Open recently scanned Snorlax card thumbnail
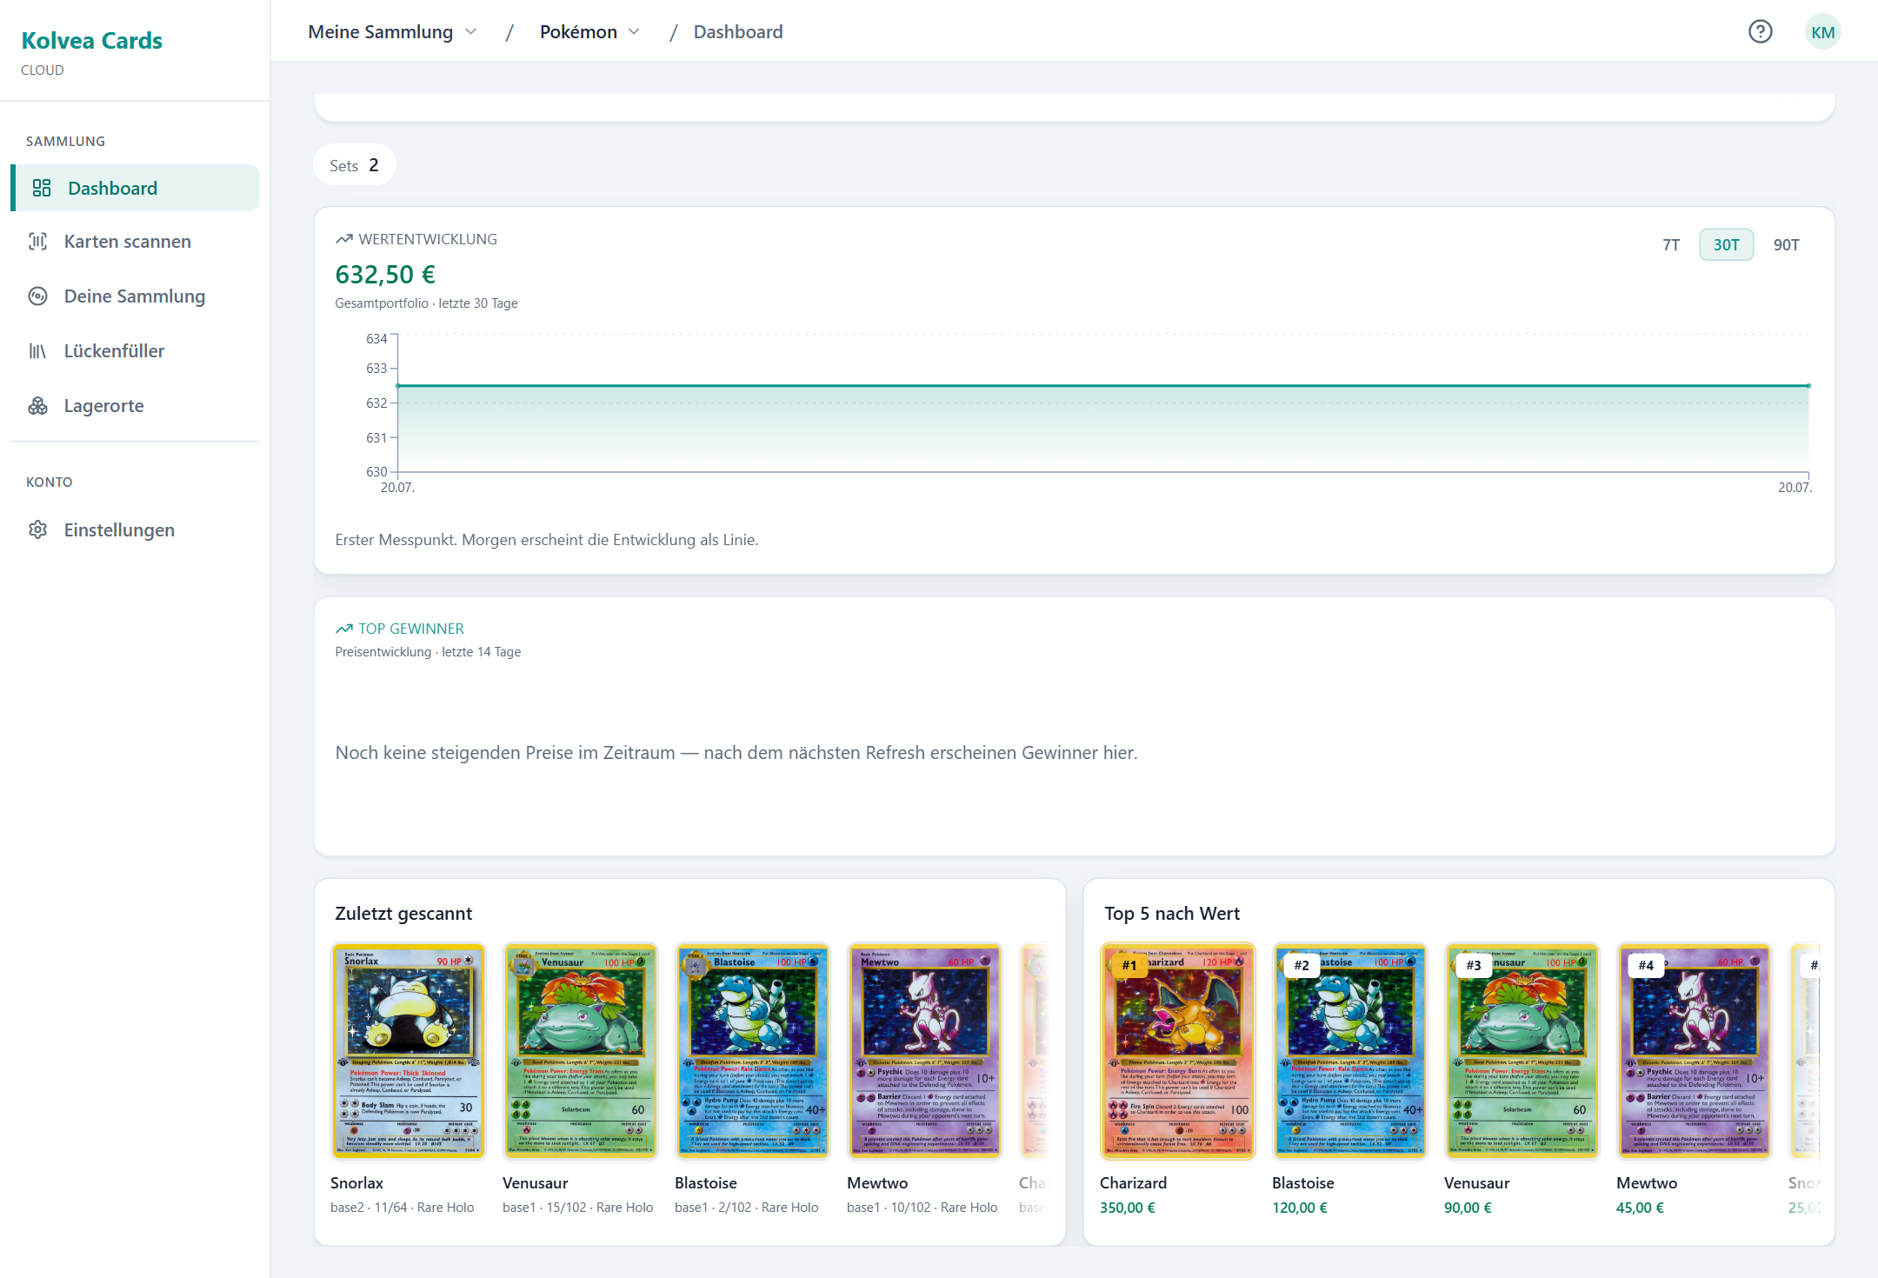1878x1278 pixels. pos(408,1051)
